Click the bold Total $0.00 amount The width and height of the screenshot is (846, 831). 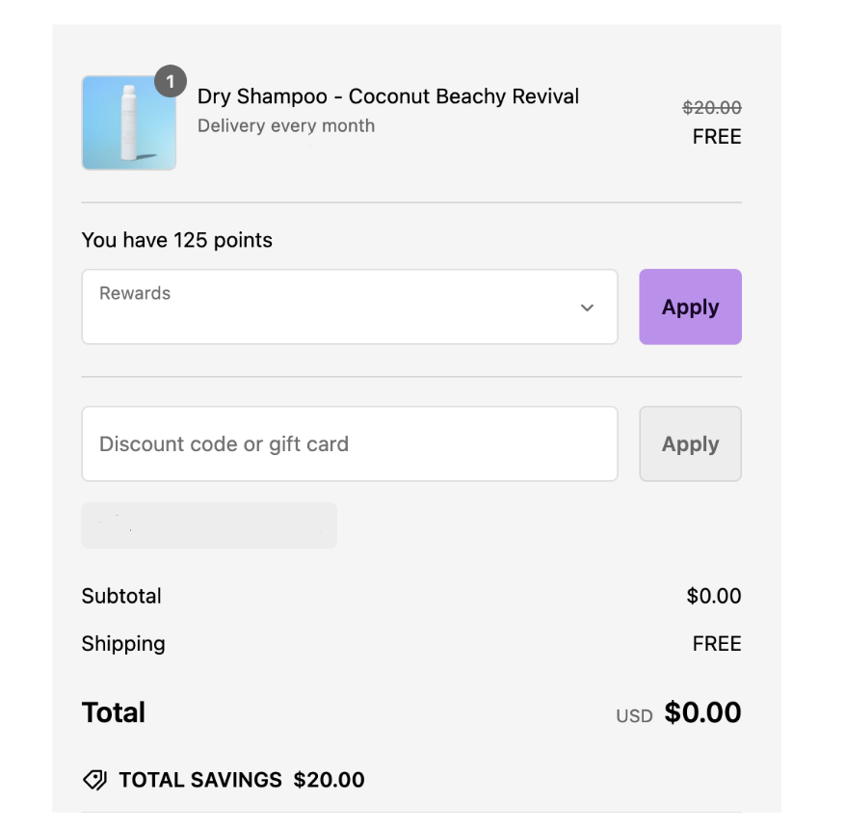pyautogui.click(x=702, y=712)
